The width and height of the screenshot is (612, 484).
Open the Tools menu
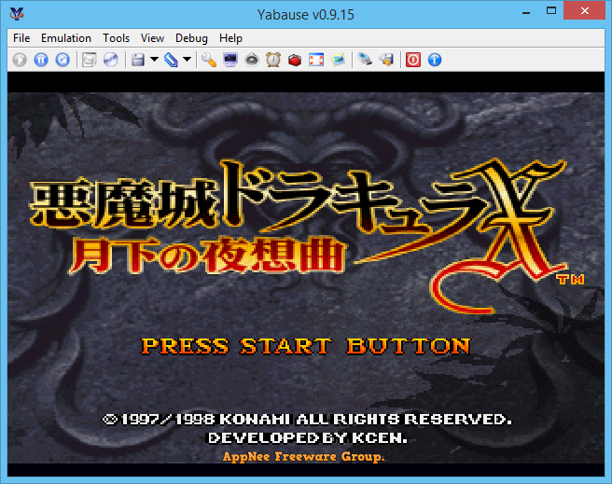point(116,38)
